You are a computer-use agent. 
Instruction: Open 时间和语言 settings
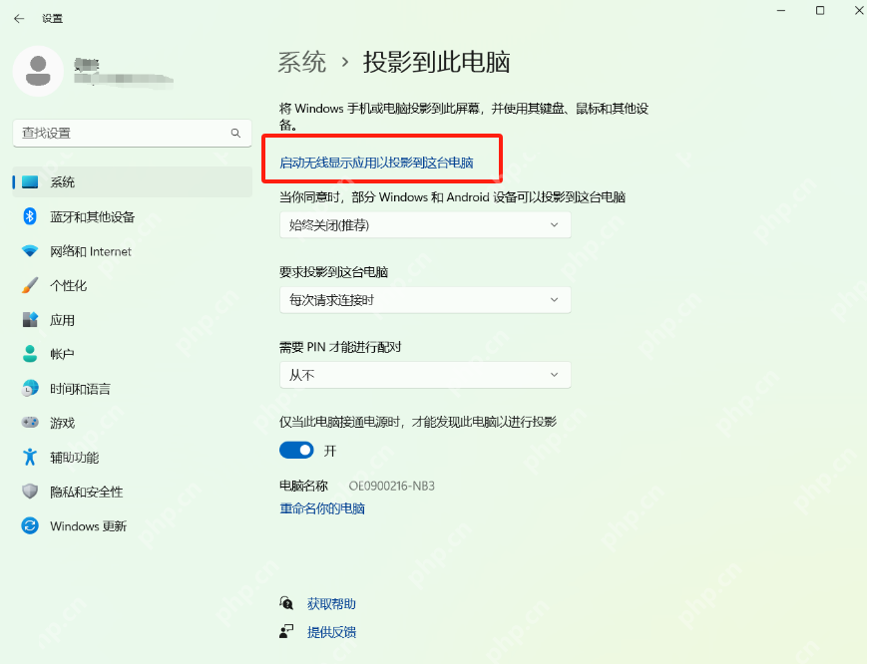click(x=133, y=388)
